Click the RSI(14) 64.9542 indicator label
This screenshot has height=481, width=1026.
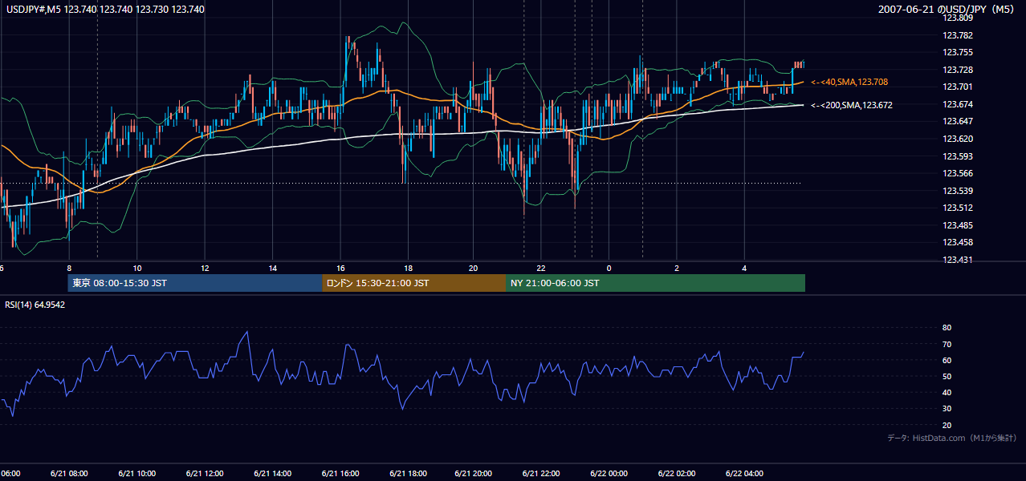[x=35, y=305]
